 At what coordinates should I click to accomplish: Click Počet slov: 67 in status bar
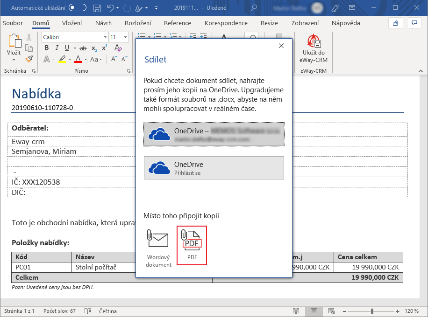pyautogui.click(x=59, y=311)
